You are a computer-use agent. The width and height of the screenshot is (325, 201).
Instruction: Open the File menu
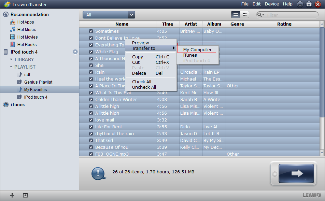tap(245, 4)
